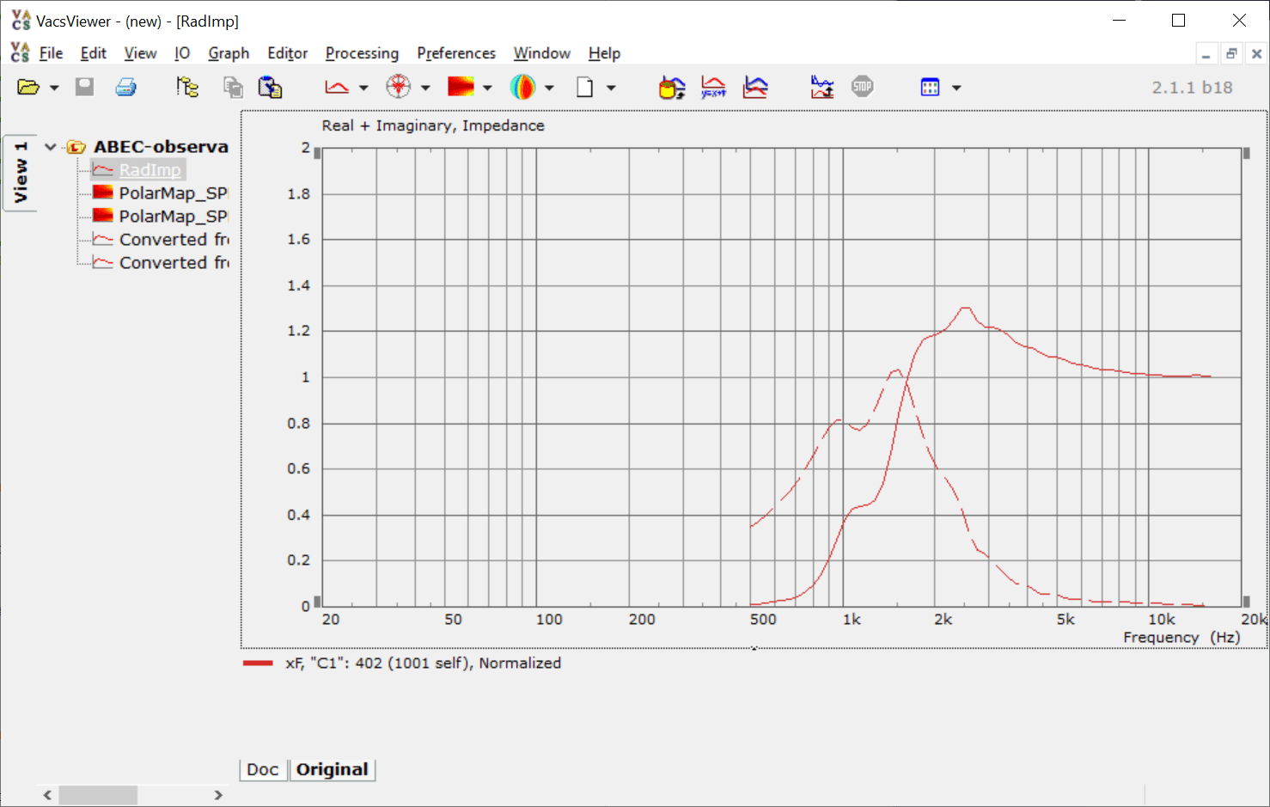Click the paste clipboard icon
The height and width of the screenshot is (807, 1270).
point(271,87)
